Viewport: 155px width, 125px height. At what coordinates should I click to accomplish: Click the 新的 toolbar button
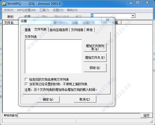(10, 16)
